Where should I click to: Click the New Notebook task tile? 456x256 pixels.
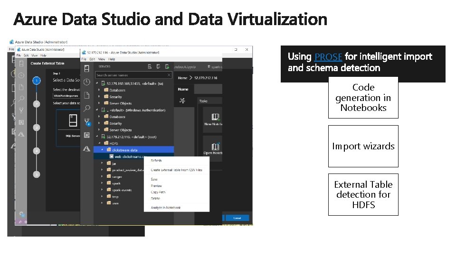[x=213, y=119]
